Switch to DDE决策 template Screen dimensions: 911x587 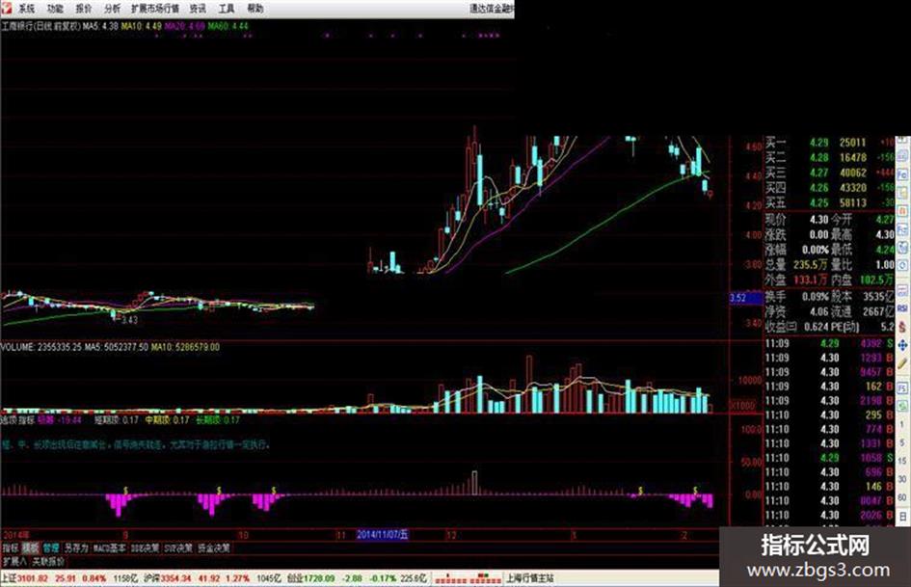click(x=145, y=548)
